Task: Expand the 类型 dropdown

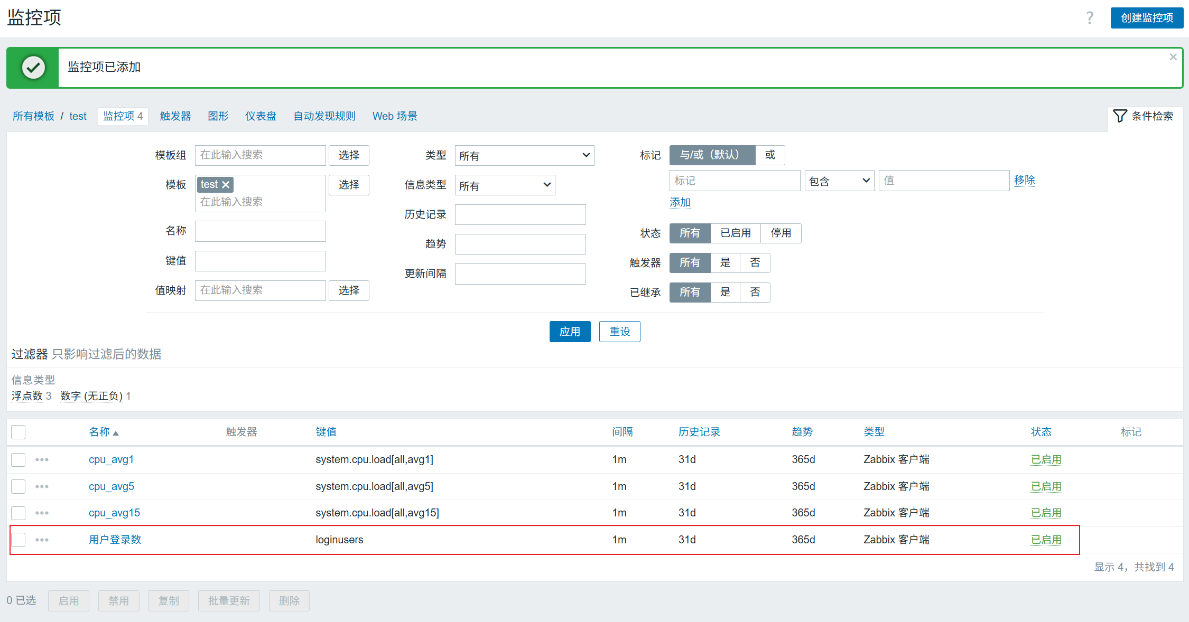Action: pyautogui.click(x=524, y=156)
